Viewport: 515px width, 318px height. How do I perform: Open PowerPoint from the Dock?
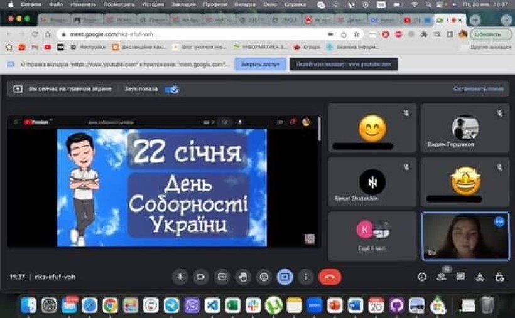pyautogui.click(x=335, y=305)
